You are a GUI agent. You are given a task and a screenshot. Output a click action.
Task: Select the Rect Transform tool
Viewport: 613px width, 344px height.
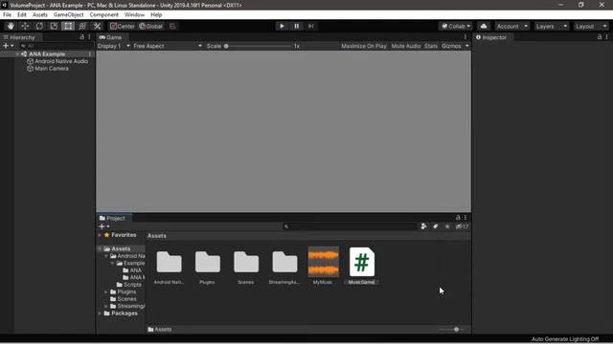click(68, 26)
